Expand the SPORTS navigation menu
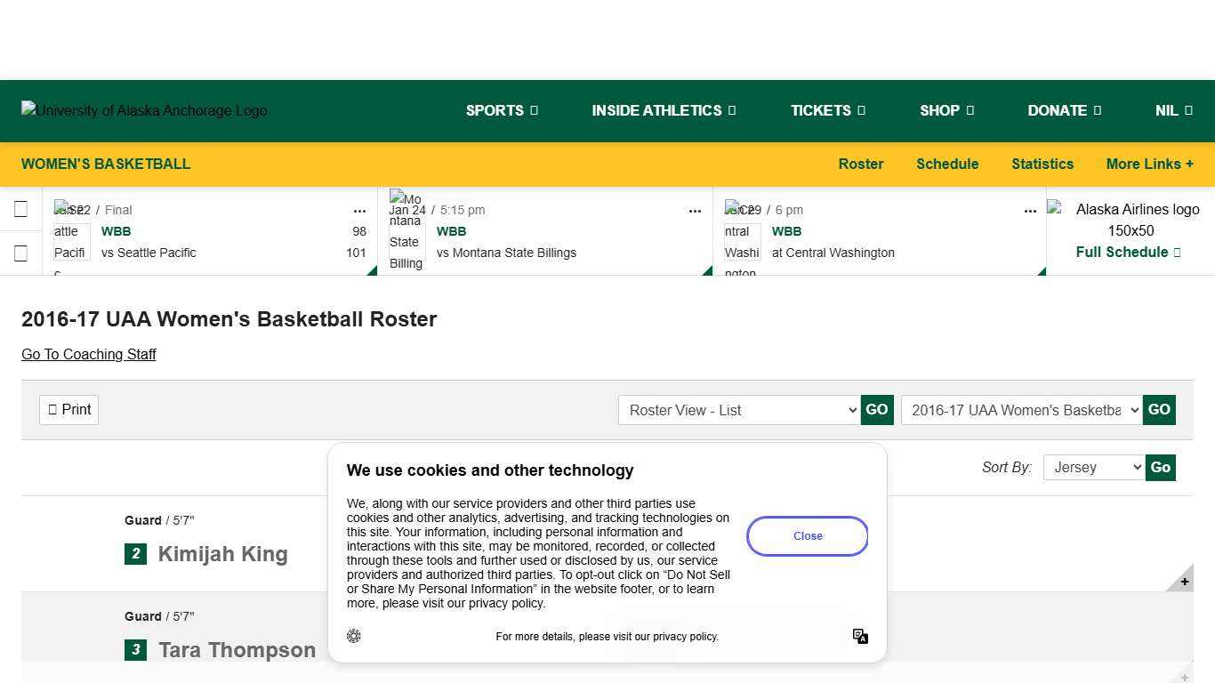 click(x=501, y=110)
